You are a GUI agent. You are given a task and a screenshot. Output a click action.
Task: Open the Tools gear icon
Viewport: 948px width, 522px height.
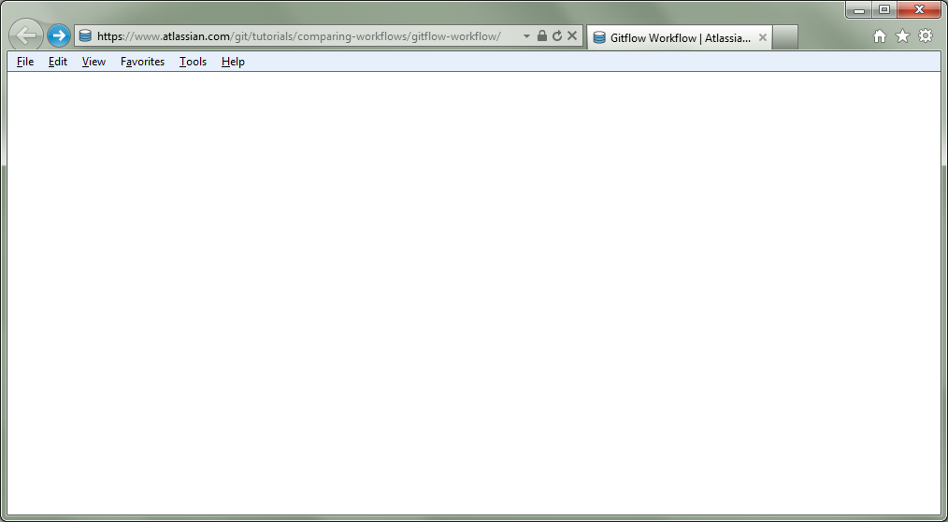point(926,36)
